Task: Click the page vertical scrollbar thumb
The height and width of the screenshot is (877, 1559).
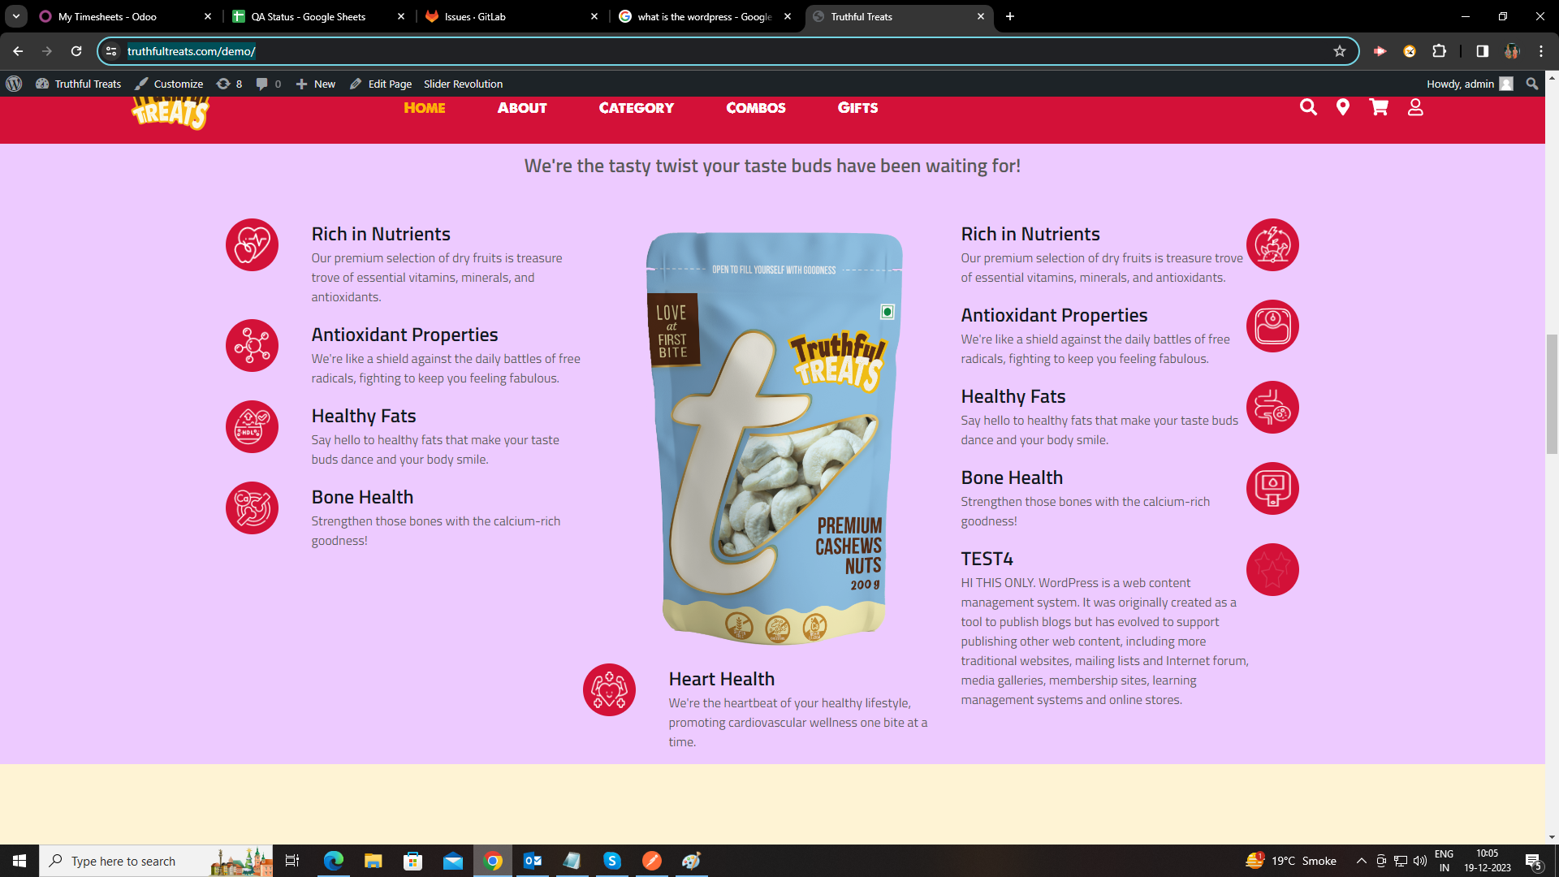Action: 1552,394
